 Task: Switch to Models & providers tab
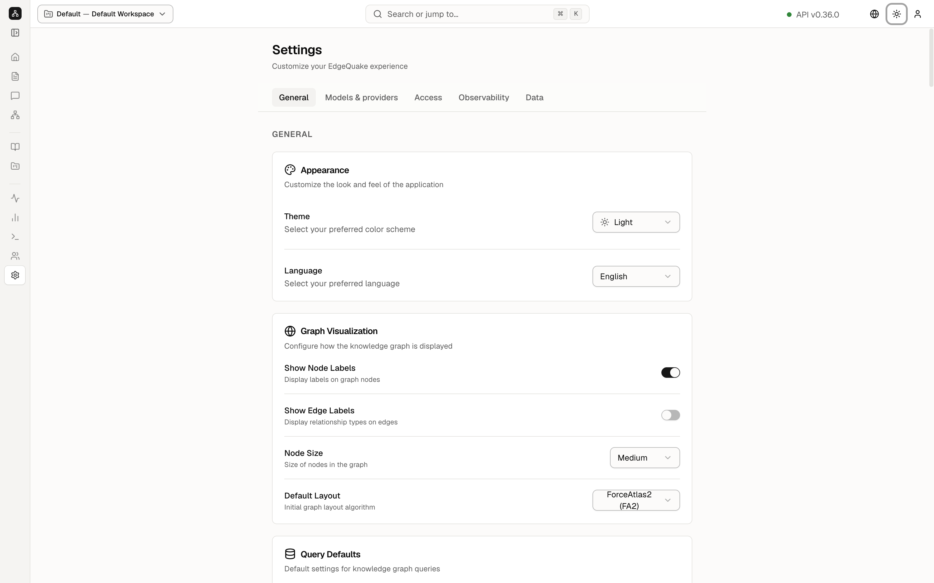(361, 98)
